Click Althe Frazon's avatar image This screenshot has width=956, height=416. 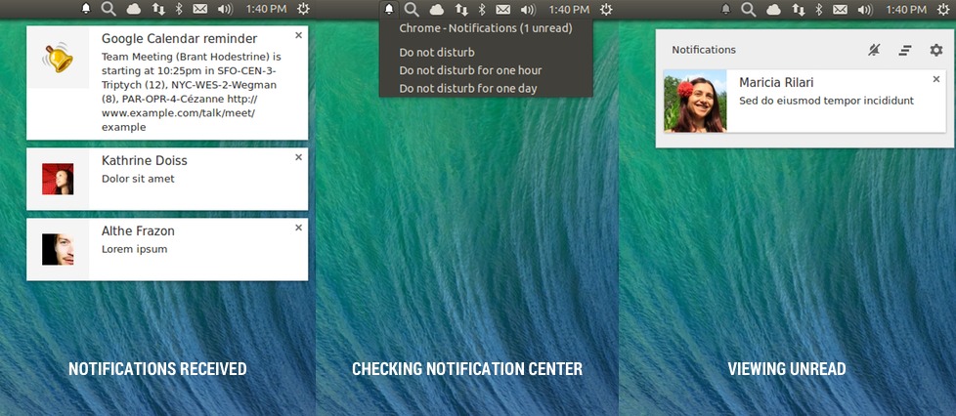tap(58, 249)
